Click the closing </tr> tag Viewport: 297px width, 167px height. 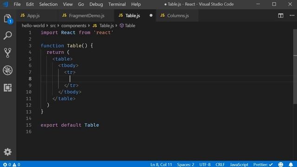(x=71, y=85)
